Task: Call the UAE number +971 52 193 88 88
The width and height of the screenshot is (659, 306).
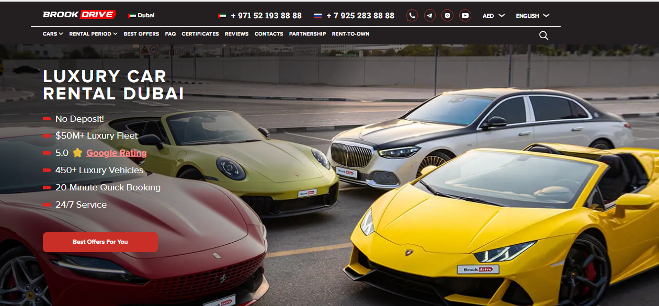Action: click(266, 16)
